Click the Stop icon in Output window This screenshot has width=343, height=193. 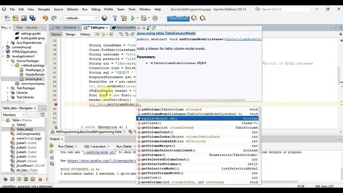52,158
